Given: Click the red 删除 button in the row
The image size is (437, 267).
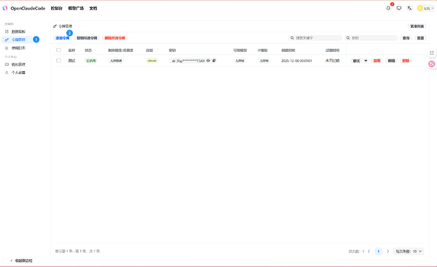Looking at the screenshot, I should pyautogui.click(x=405, y=60).
